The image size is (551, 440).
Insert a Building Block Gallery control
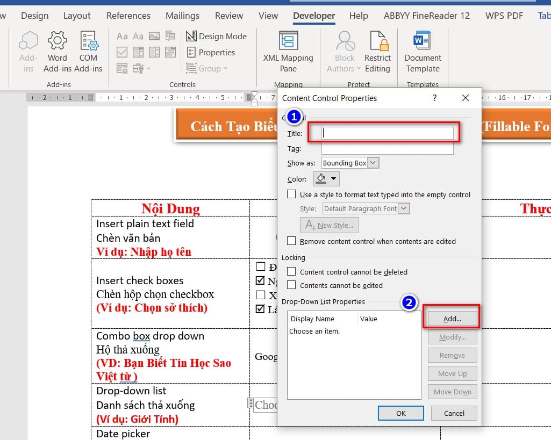click(170, 36)
